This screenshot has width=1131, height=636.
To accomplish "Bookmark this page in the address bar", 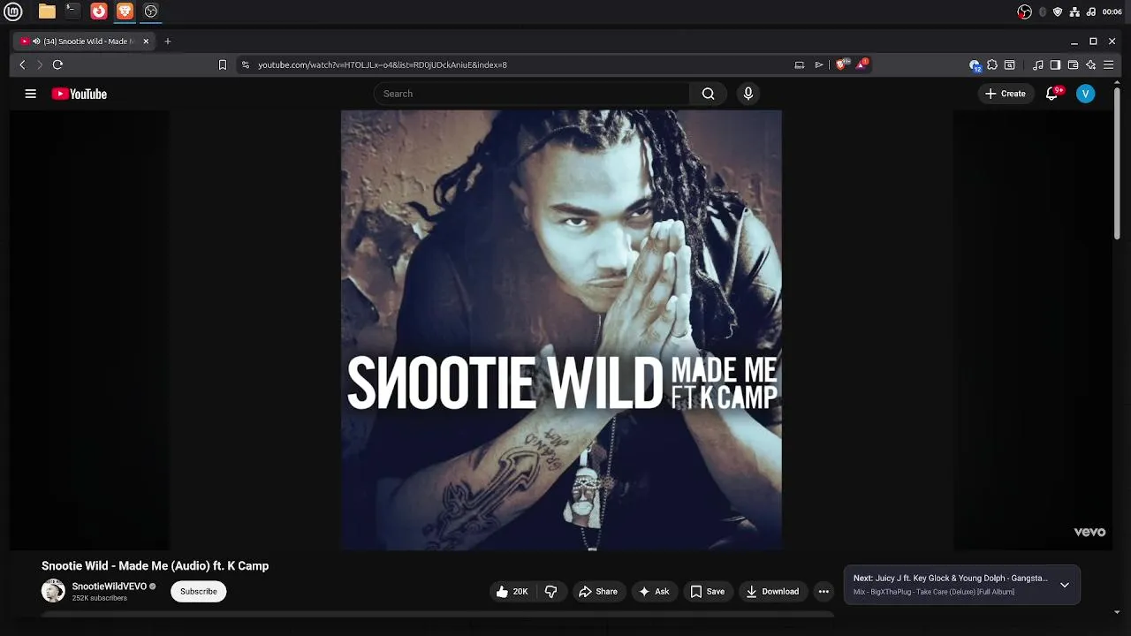I will 223,64.
